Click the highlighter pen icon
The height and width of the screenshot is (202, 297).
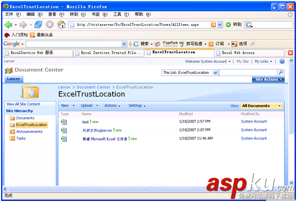252,44
